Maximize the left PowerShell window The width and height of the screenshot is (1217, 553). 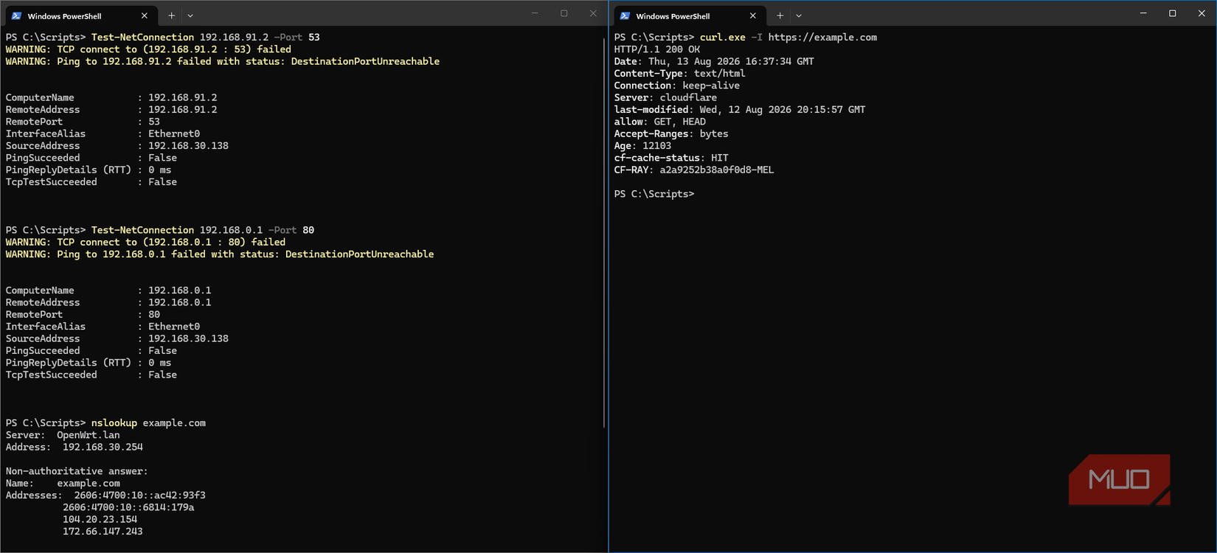(564, 13)
